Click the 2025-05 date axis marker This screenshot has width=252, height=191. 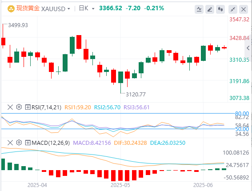coord(120,185)
